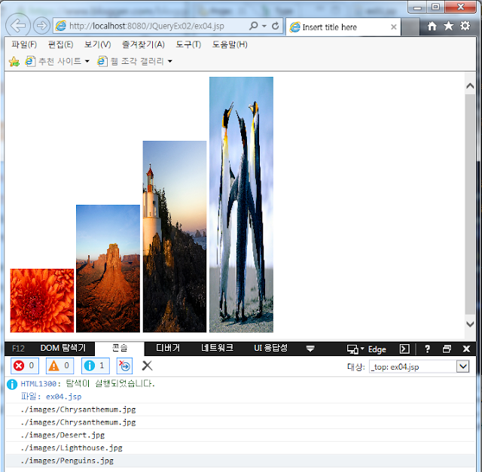Open Favorites star icon in title area
The height and width of the screenshot is (472, 482).
pos(449,26)
